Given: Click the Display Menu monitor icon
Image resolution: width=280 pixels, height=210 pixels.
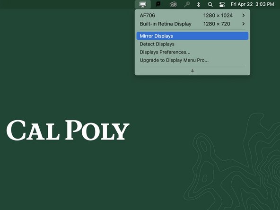Looking at the screenshot, I should (x=143, y=4).
